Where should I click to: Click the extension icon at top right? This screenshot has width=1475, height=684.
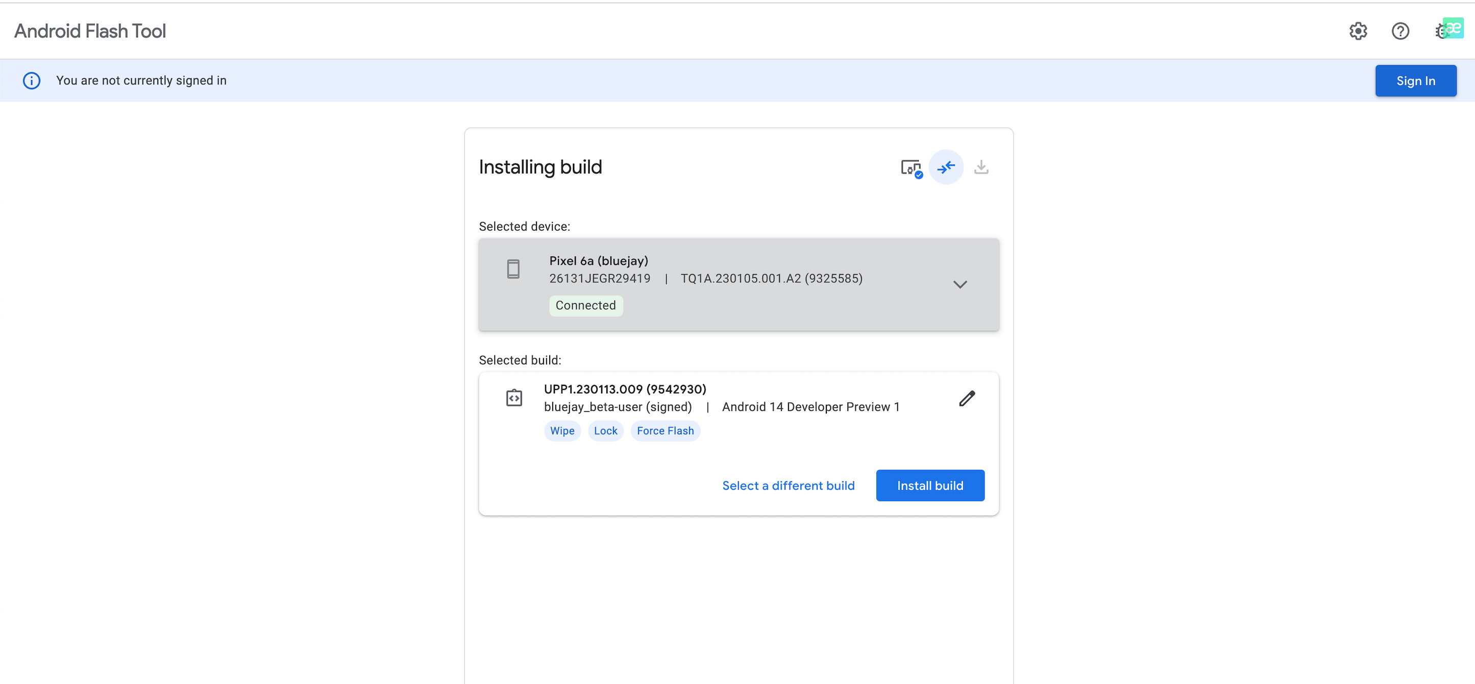[1452, 29]
